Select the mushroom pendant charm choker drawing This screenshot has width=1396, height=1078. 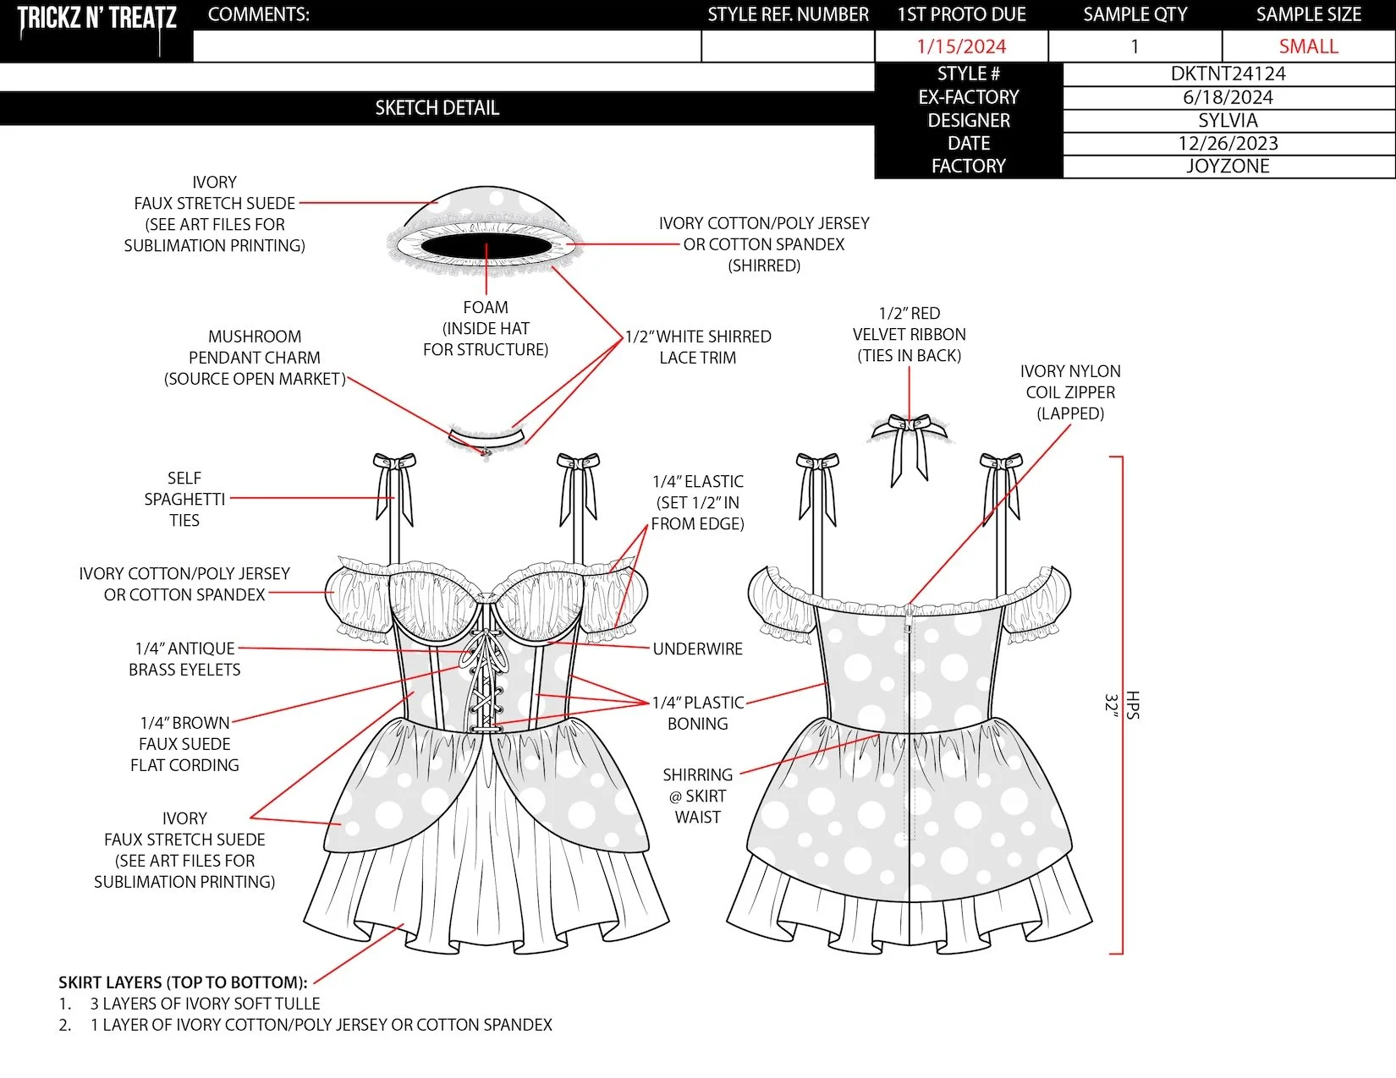pos(486,440)
